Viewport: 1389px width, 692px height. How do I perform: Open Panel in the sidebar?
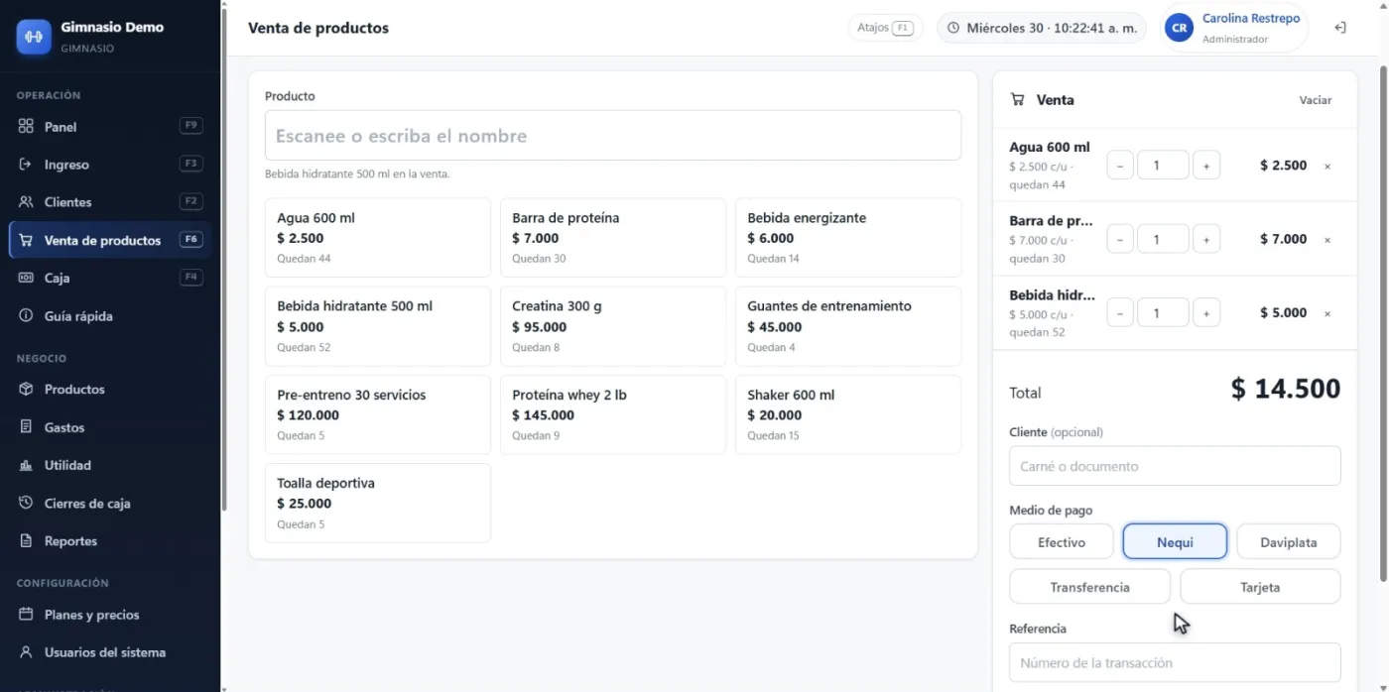pos(110,126)
